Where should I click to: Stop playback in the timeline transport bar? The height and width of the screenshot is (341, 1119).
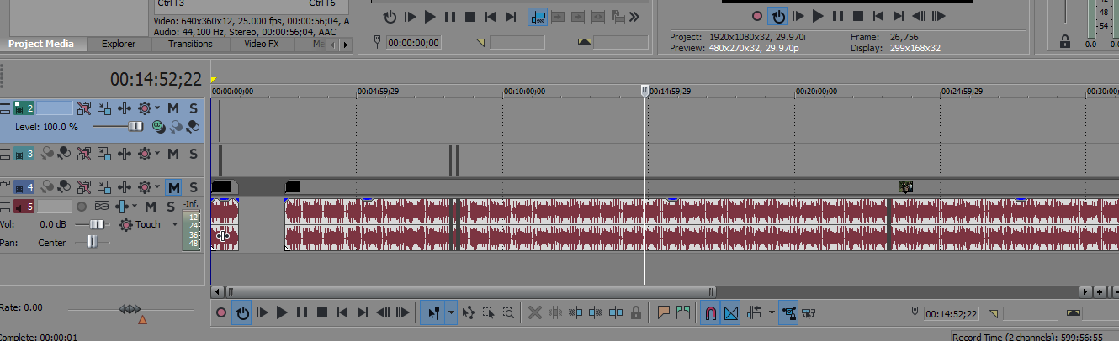click(321, 313)
